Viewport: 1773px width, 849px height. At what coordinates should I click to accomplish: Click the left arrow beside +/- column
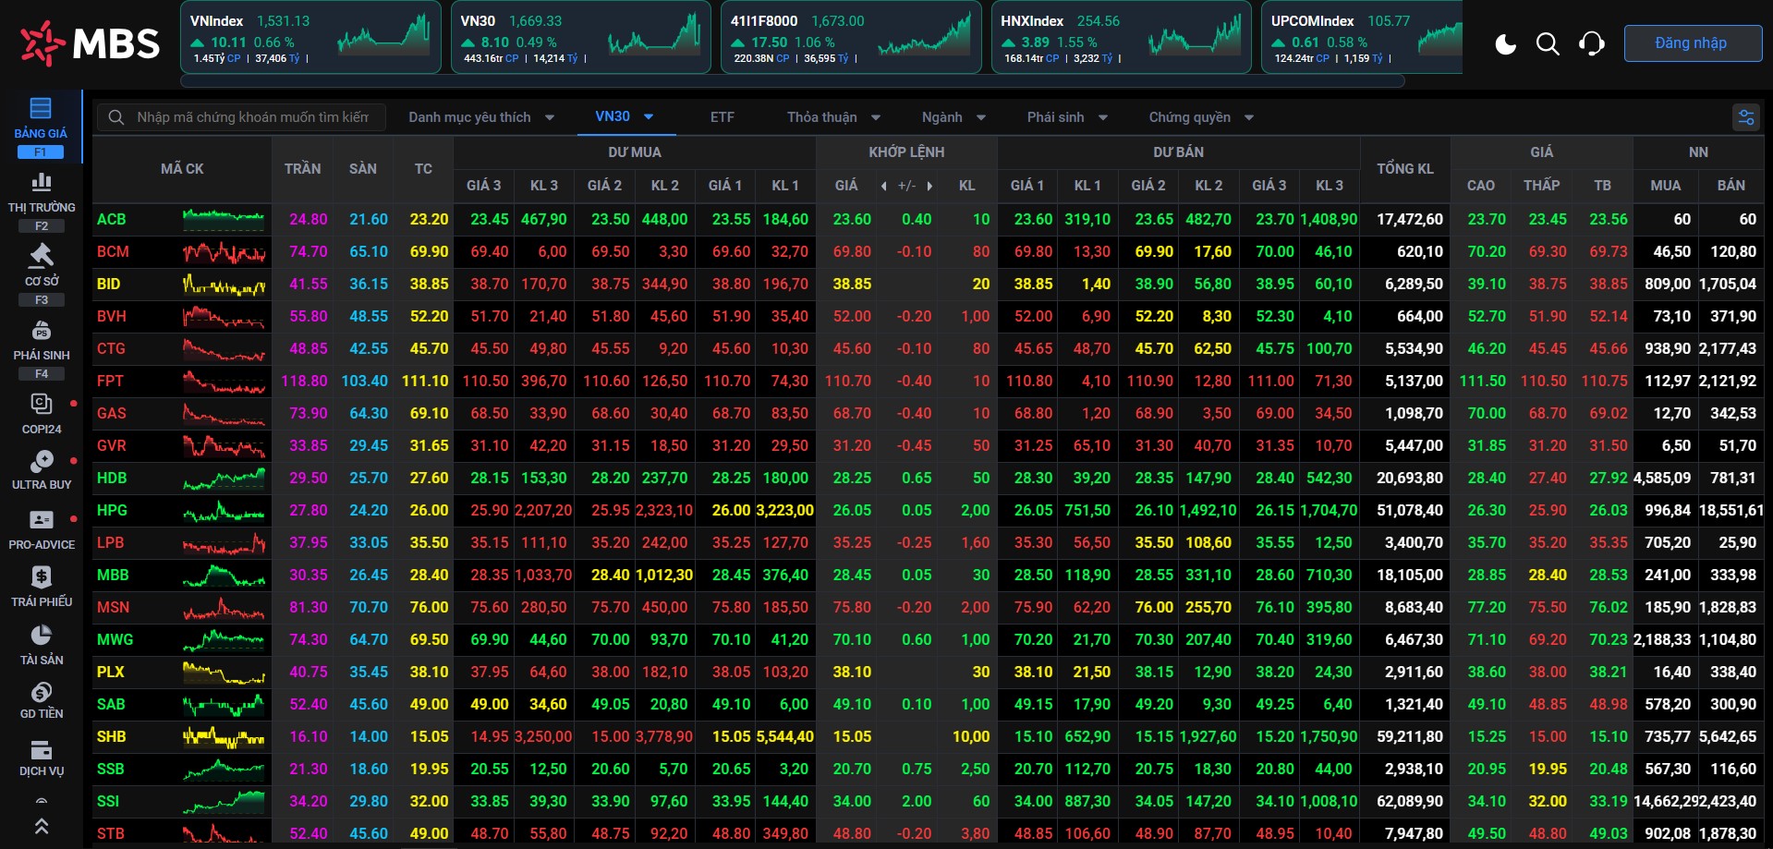pos(884,186)
